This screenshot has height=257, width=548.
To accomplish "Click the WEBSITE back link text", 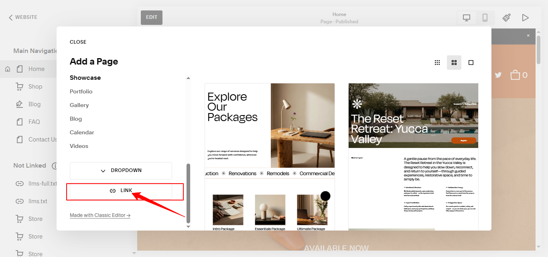I will pyautogui.click(x=26, y=17).
